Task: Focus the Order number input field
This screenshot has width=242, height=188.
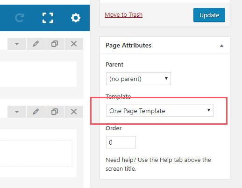Action: tap(121, 142)
